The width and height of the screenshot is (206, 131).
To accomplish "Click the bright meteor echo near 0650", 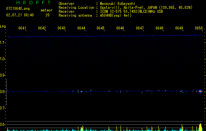I will [200, 91].
